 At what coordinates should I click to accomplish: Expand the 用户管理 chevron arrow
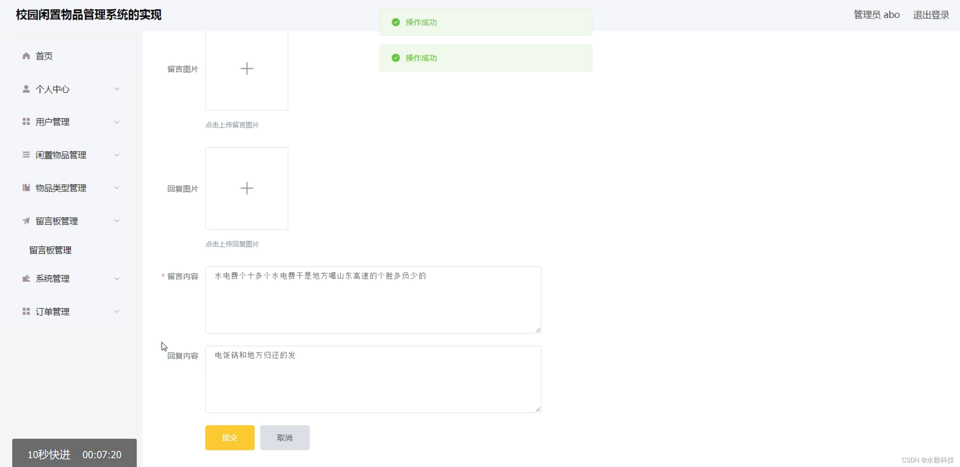tap(117, 122)
